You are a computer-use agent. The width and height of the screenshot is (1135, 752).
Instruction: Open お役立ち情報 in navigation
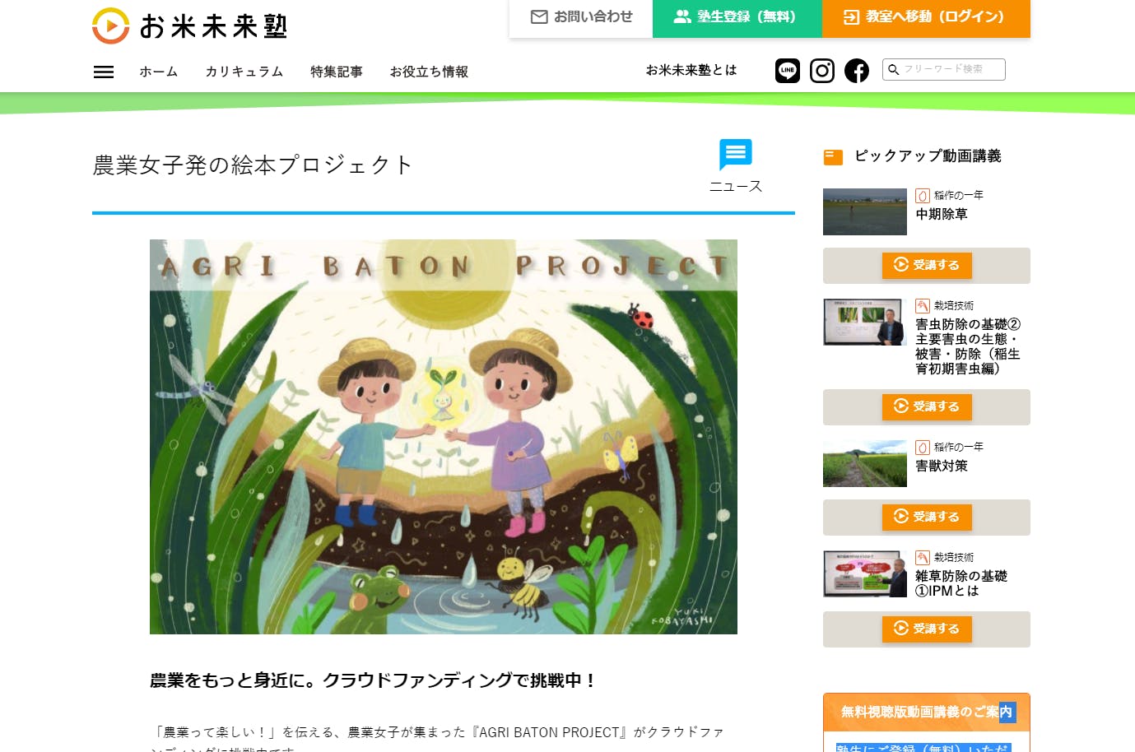[429, 72]
